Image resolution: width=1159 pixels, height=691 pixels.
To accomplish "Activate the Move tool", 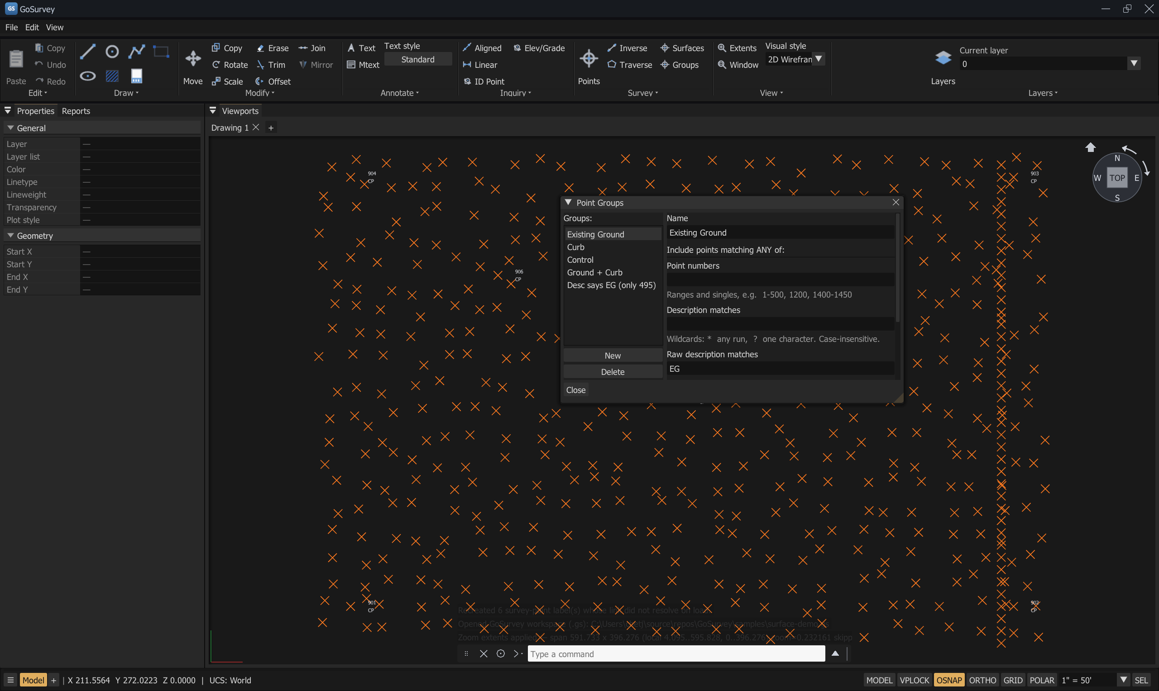I will pyautogui.click(x=193, y=65).
